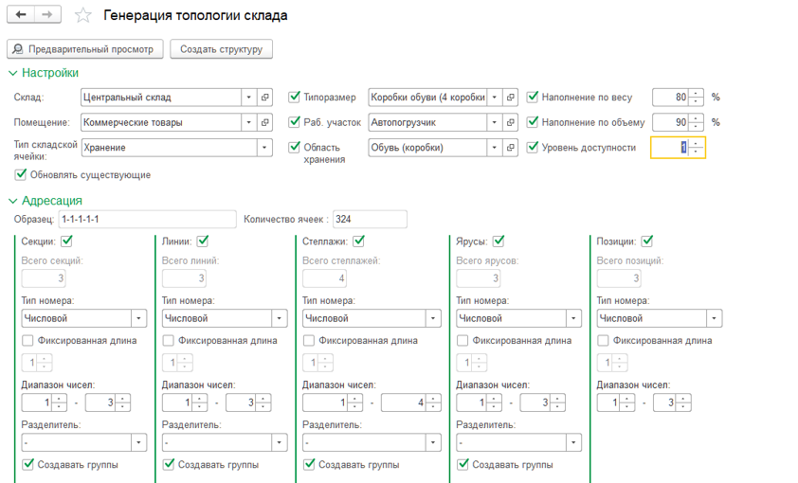Increase Наполнение по объему value
This screenshot has height=483, width=798.
coord(697,118)
